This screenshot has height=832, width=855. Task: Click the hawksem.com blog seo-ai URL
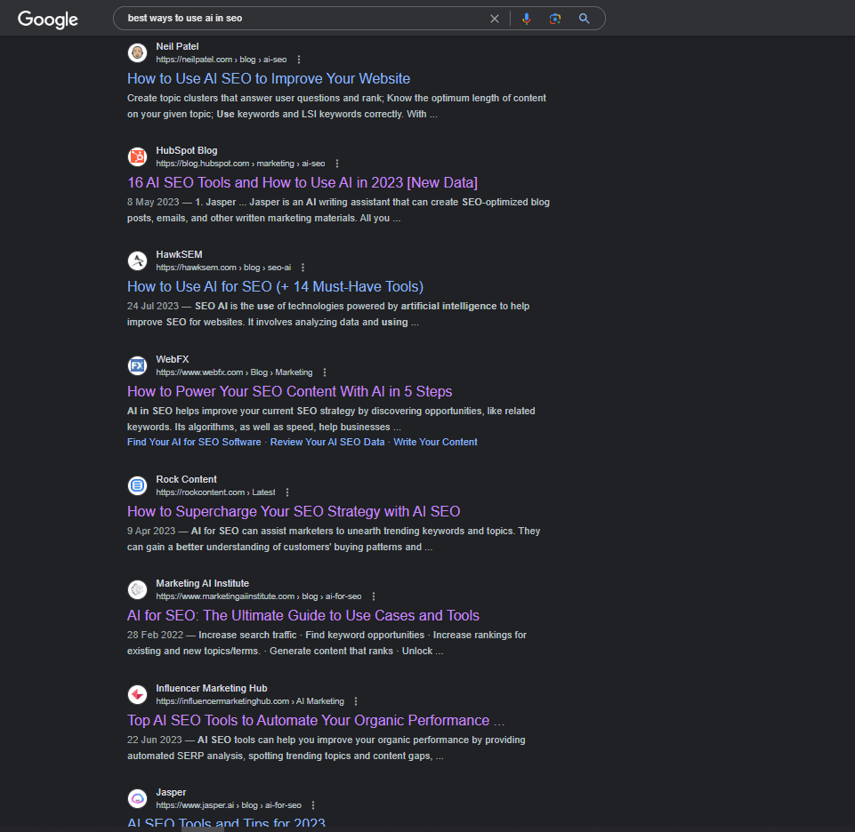pyautogui.click(x=223, y=268)
